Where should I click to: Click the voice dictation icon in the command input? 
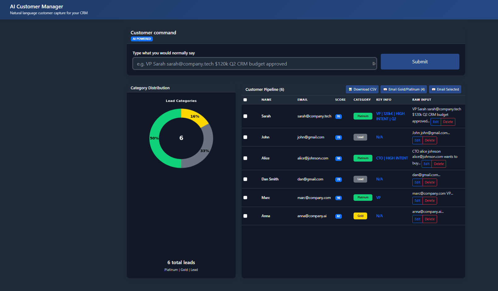click(374, 63)
